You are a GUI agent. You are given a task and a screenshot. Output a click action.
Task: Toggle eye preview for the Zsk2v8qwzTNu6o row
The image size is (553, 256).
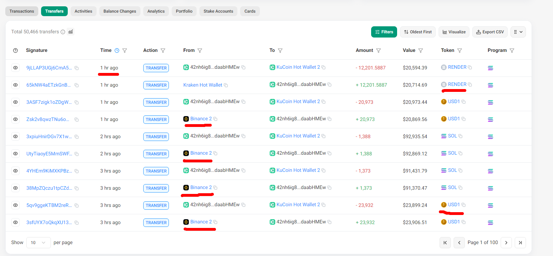[15, 119]
